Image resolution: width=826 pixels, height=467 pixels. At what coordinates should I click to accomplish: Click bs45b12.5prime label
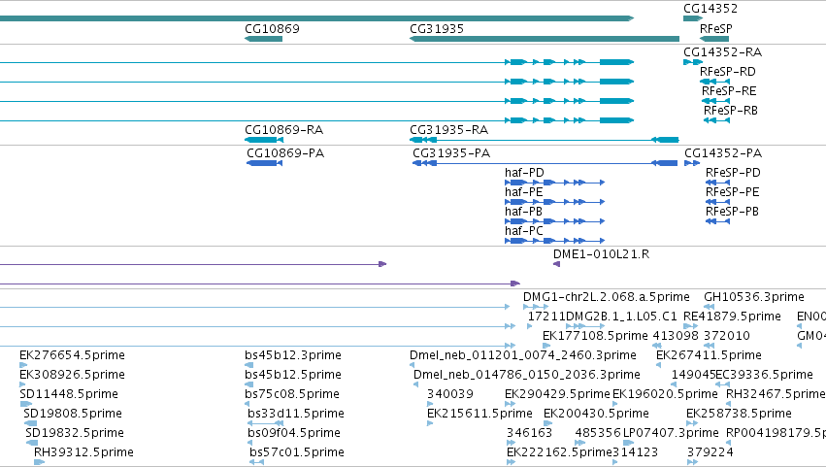tap(293, 375)
